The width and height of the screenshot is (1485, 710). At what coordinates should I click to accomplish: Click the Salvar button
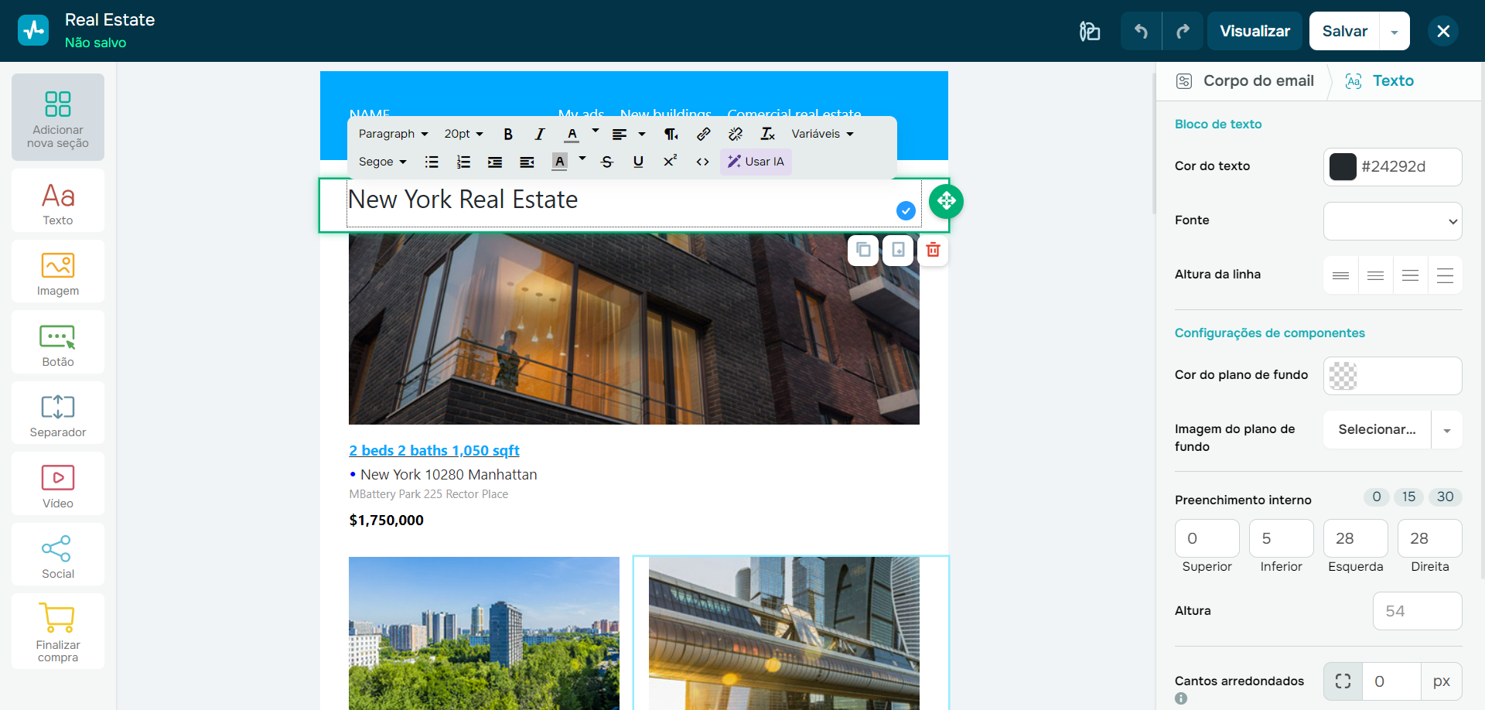1345,31
